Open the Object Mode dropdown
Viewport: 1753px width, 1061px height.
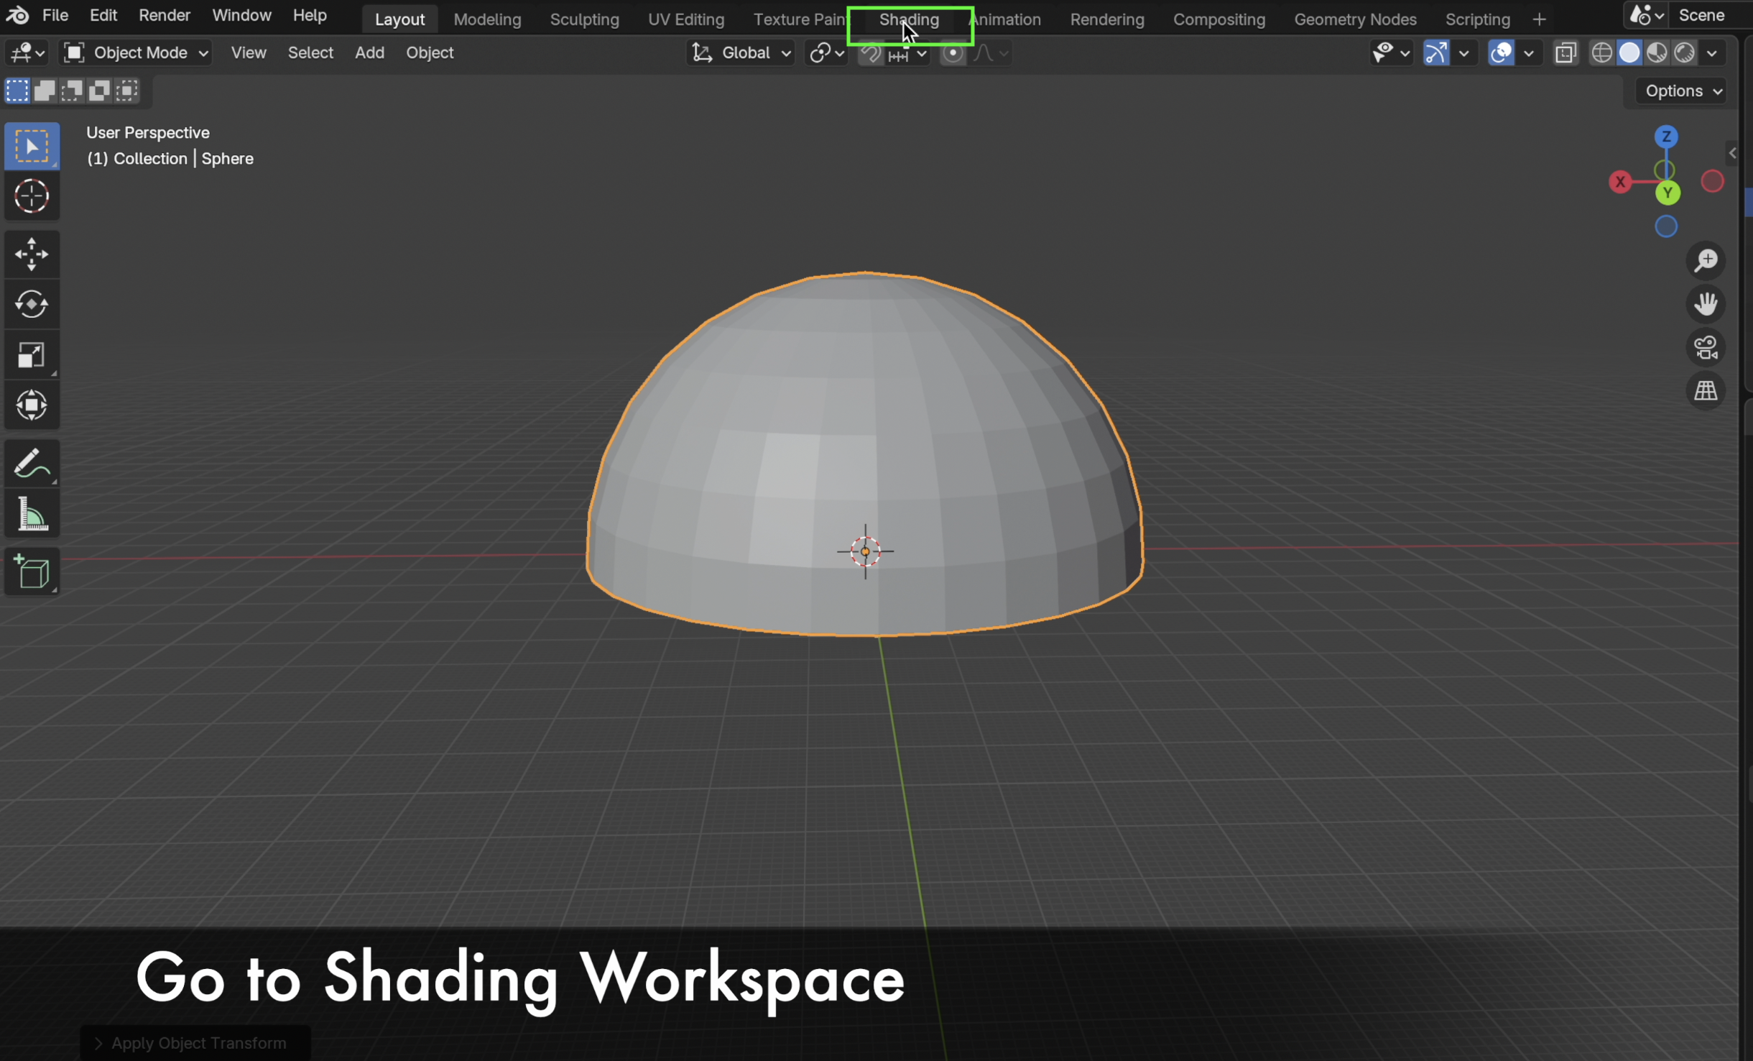(x=137, y=53)
